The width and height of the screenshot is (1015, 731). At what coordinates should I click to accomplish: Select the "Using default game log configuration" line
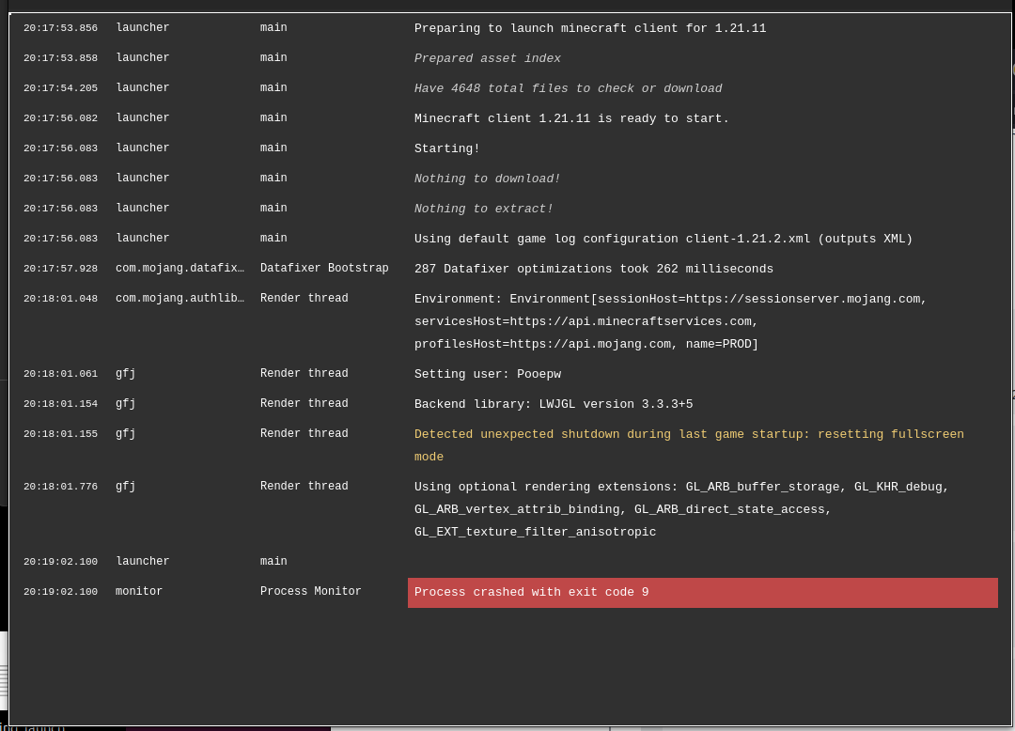click(664, 239)
